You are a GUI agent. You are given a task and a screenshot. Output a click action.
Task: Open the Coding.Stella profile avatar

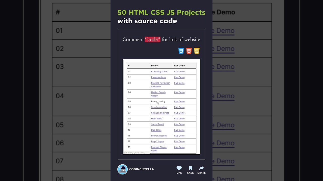tap(123, 169)
